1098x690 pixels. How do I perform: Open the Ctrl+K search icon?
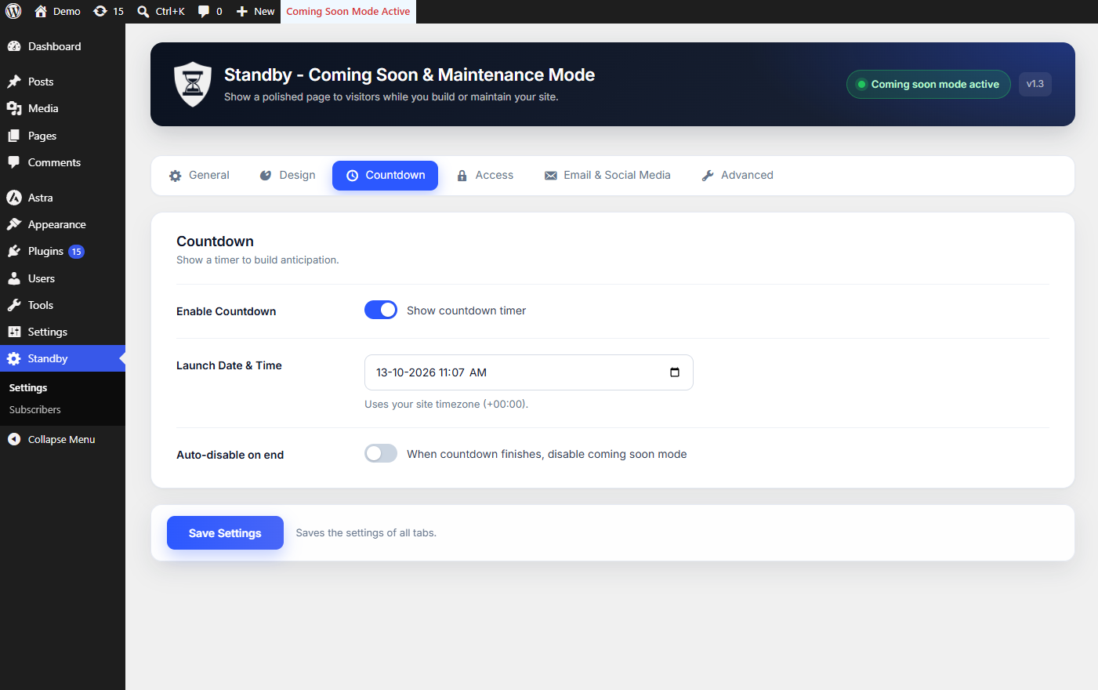pyautogui.click(x=143, y=12)
